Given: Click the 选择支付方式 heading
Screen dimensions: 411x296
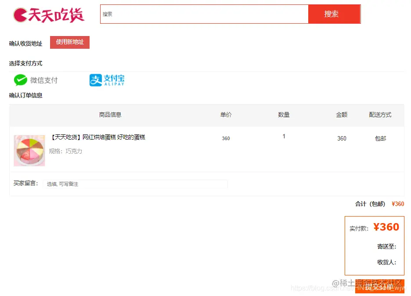Looking at the screenshot, I should pos(25,63).
